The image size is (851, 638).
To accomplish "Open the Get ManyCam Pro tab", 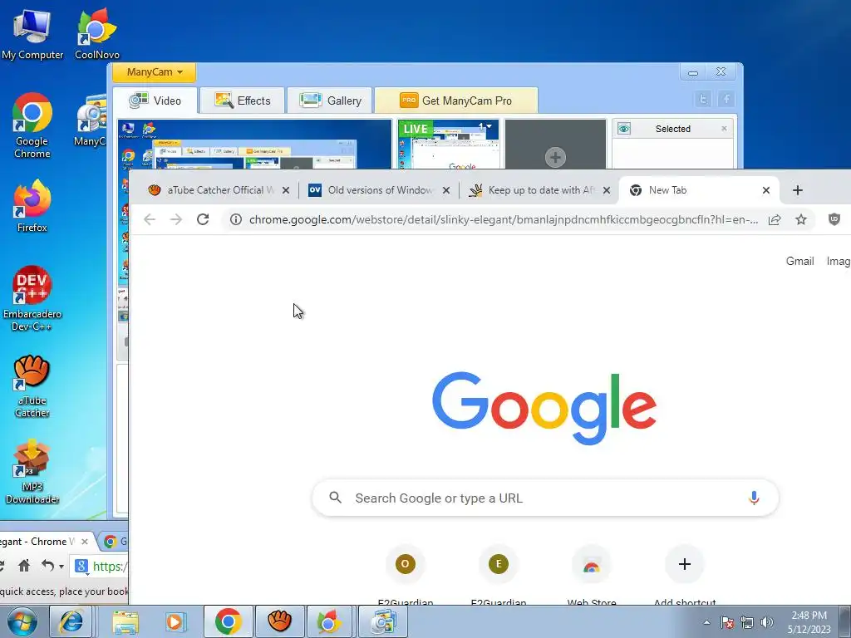I will tap(456, 101).
